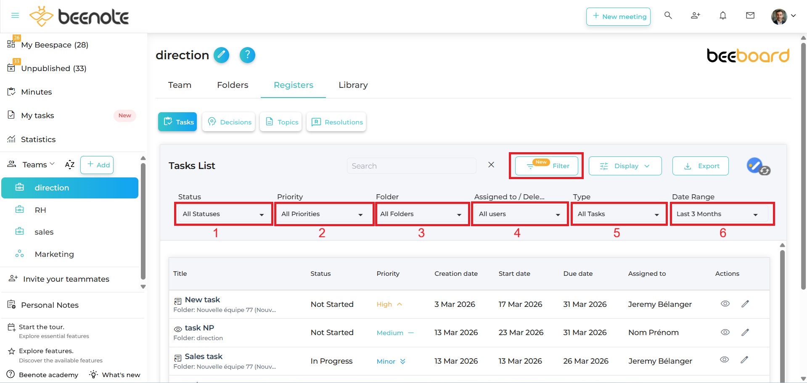Expand the Last 3 Months date range dropdown
Screen dimensions: 807x383
tap(721, 214)
